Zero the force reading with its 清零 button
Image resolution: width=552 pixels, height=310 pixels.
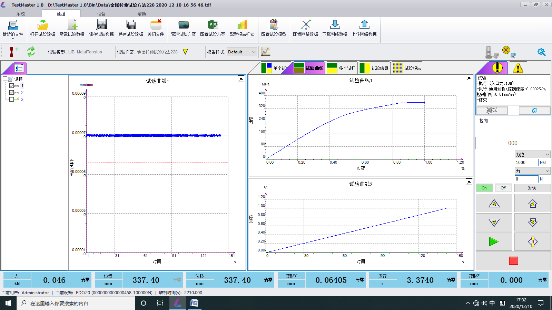85,280
